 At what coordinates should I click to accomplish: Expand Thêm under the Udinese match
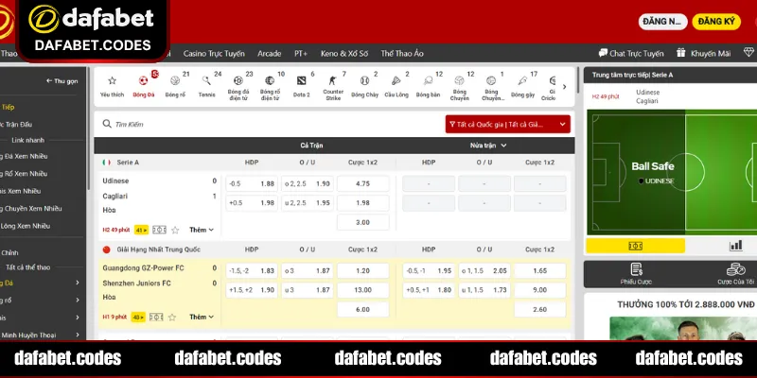point(202,230)
